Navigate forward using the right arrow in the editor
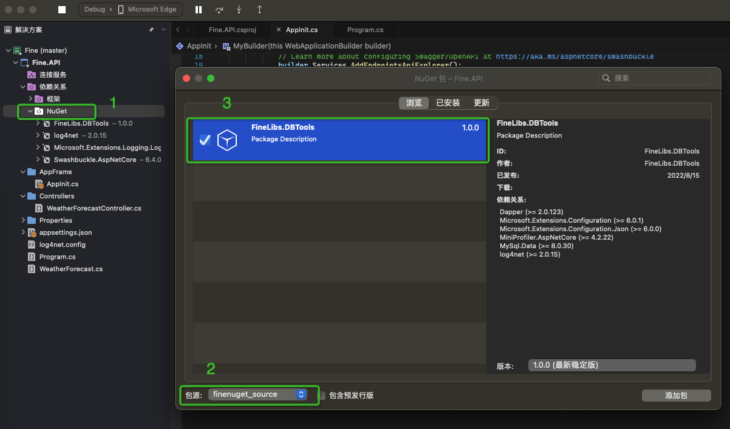This screenshot has width=730, height=429. [x=188, y=30]
